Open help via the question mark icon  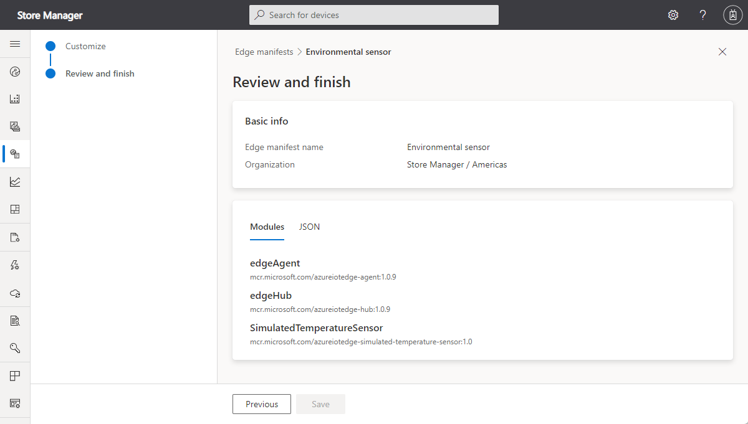tap(702, 14)
